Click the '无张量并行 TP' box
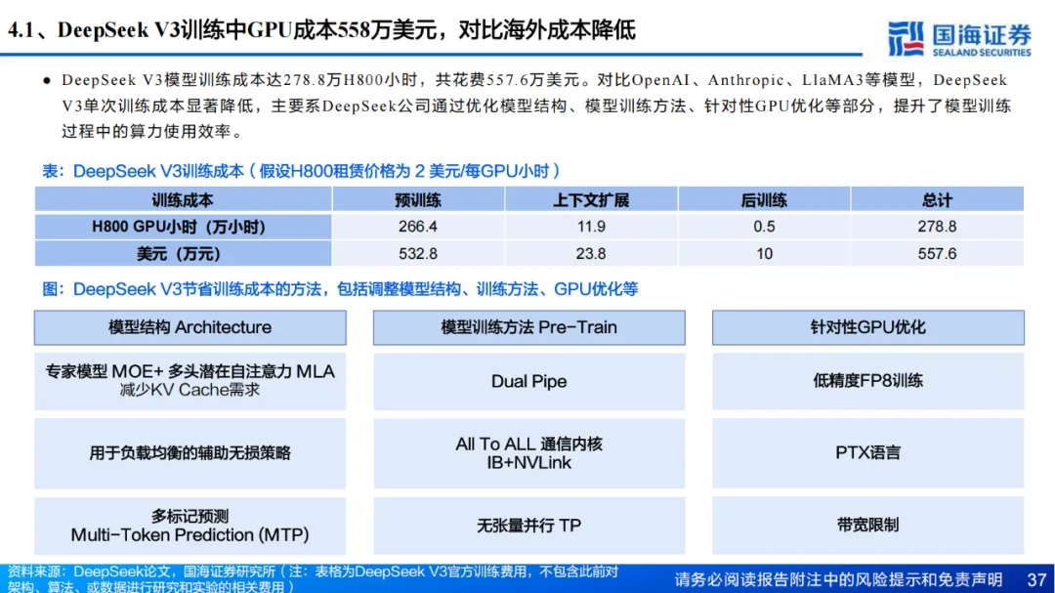This screenshot has width=1055, height=593. point(528,526)
